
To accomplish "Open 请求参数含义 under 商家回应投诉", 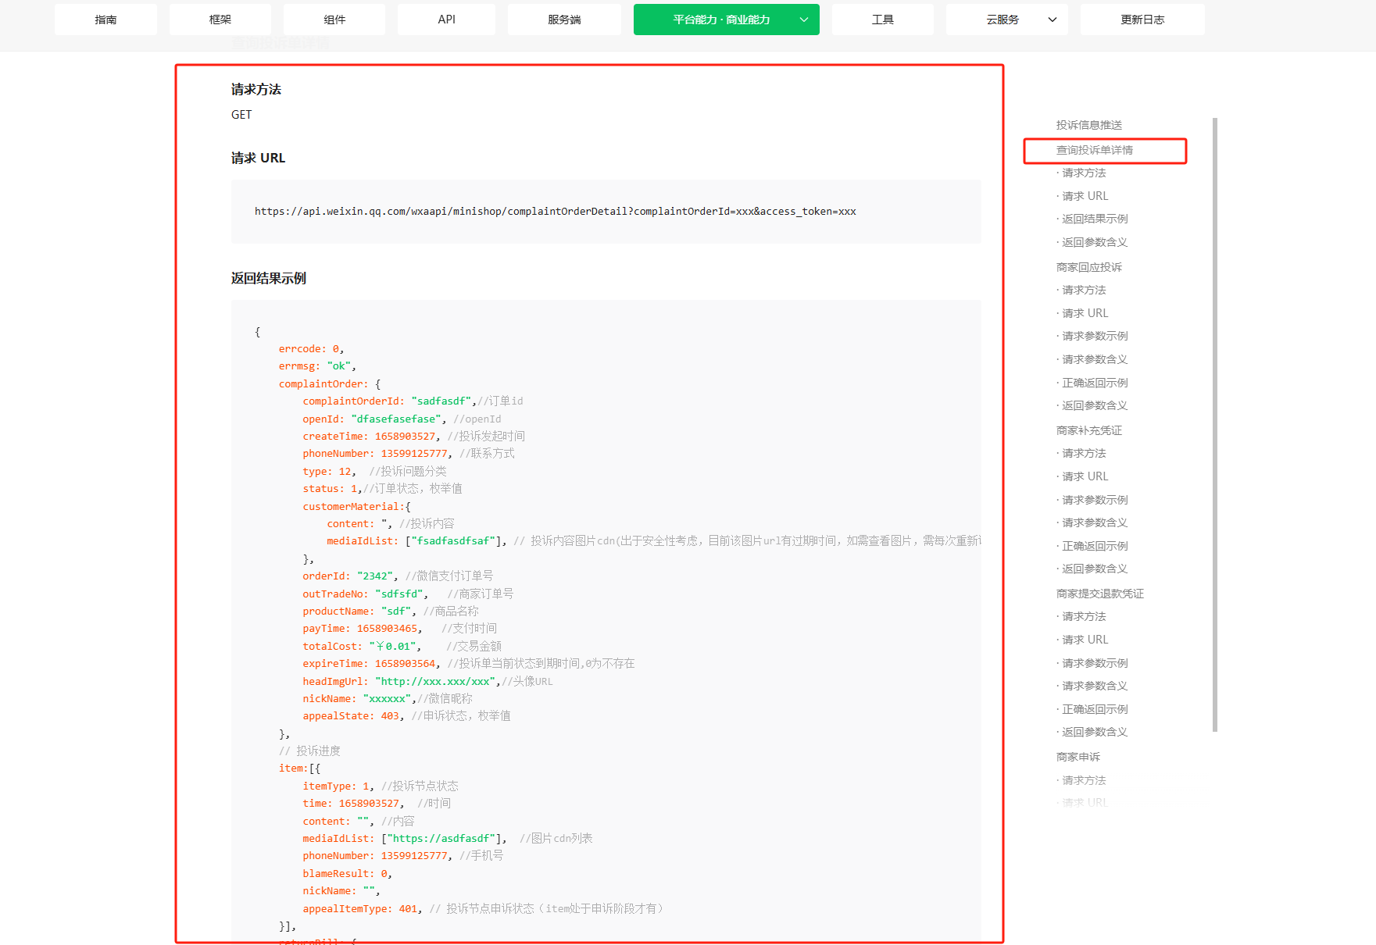I will coord(1095,359).
